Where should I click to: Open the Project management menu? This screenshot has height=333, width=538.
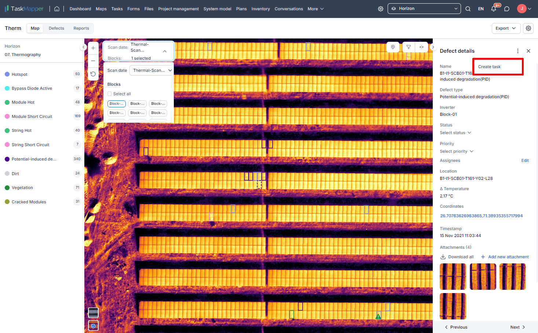click(x=178, y=9)
